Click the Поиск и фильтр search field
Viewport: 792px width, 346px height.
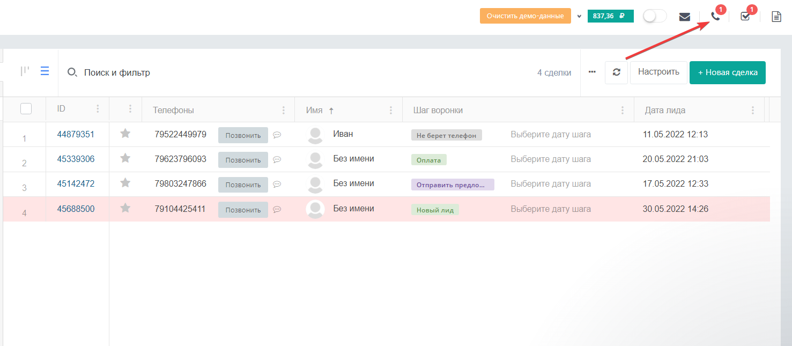(117, 72)
